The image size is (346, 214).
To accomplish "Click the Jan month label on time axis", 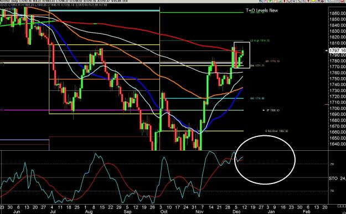I will tap(271, 212).
